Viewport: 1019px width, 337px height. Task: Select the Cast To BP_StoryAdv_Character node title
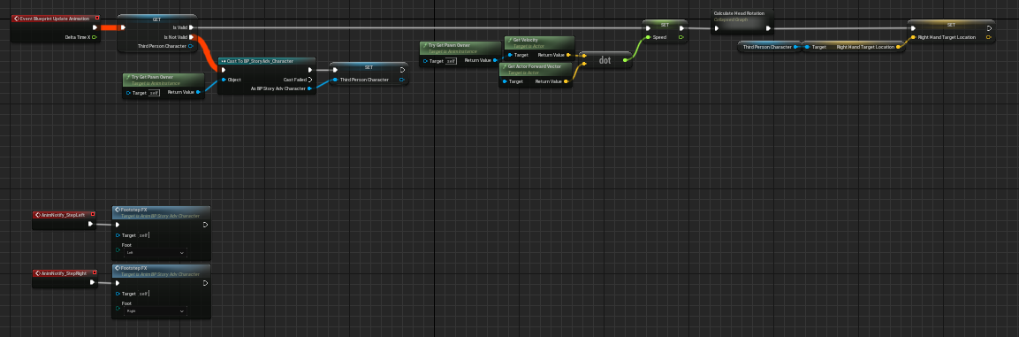point(260,60)
